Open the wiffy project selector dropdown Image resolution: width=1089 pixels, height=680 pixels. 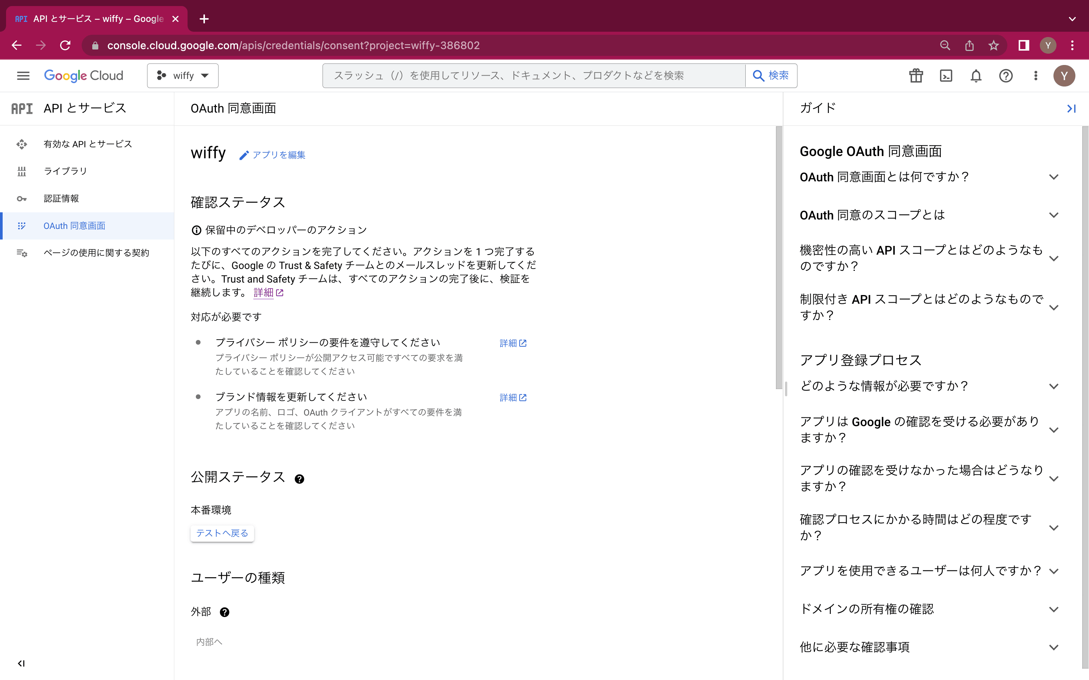tap(183, 76)
